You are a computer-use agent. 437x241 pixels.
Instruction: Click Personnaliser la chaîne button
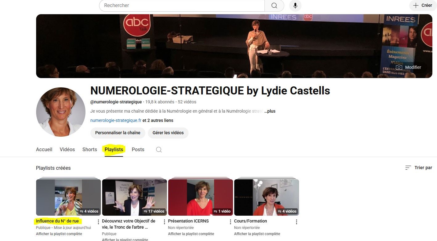pos(118,133)
